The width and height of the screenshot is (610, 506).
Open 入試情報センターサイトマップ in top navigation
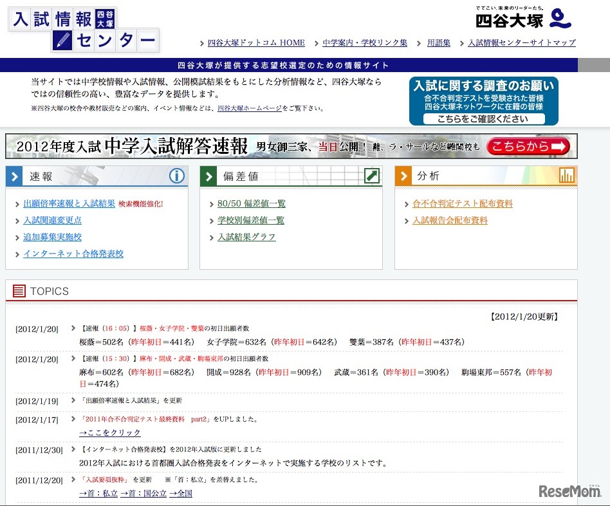tap(521, 42)
